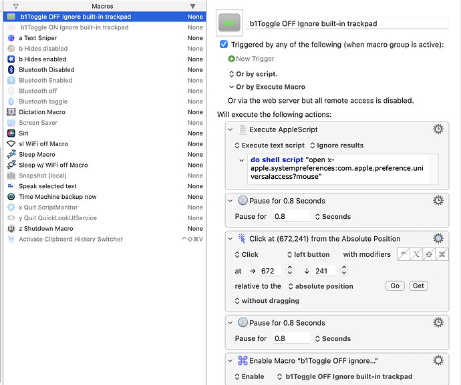The image size is (461, 385).
Task: Click the AppleScript text area
Action: pos(338,169)
